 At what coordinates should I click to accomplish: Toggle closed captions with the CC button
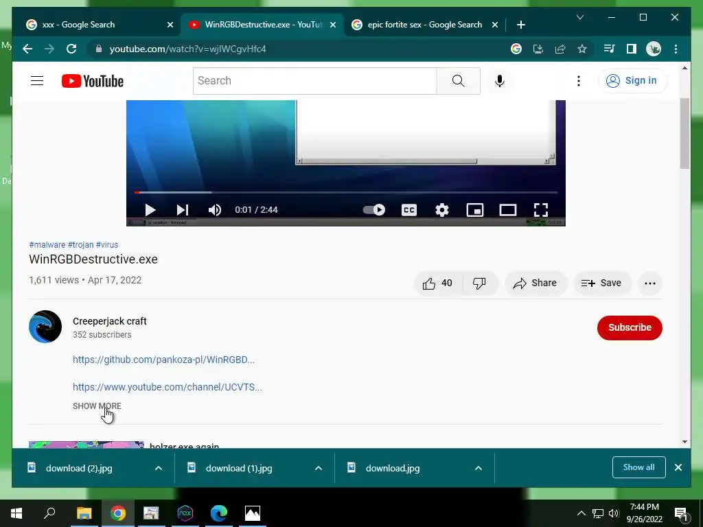[x=409, y=210]
